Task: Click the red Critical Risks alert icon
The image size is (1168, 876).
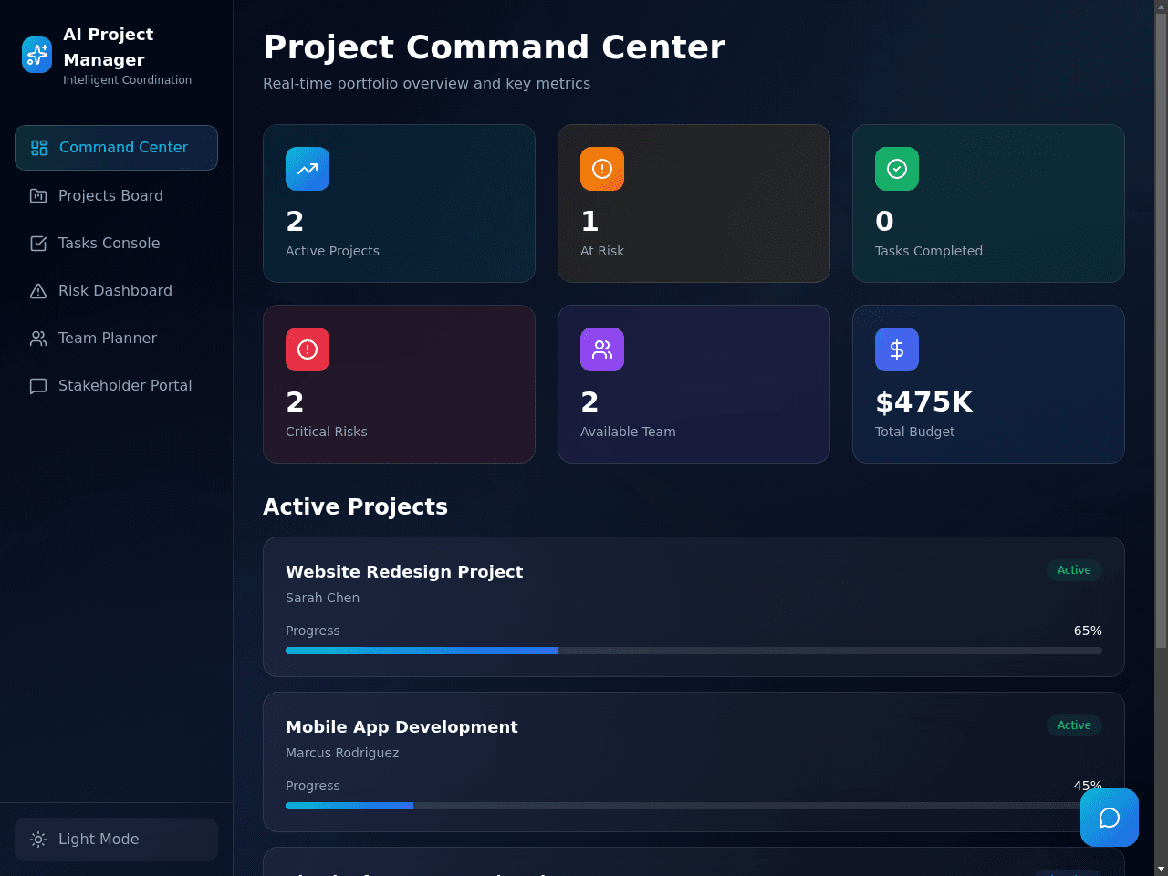Action: pyautogui.click(x=308, y=349)
